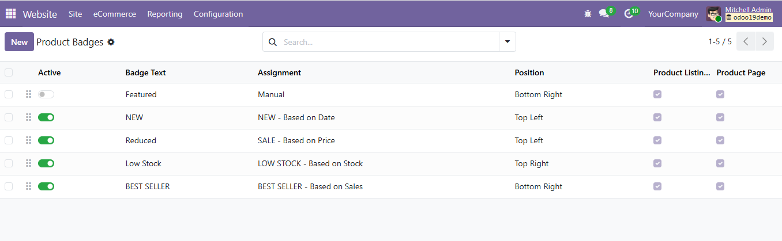Open the Configuration menu

218,14
